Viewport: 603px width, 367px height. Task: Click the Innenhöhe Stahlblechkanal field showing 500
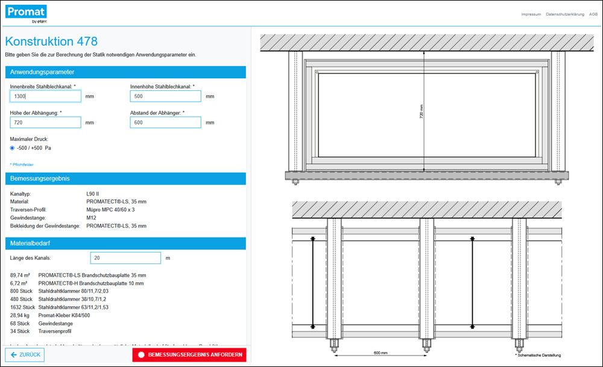coord(165,96)
